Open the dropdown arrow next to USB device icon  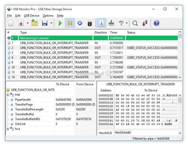pyautogui.click(x=28, y=23)
